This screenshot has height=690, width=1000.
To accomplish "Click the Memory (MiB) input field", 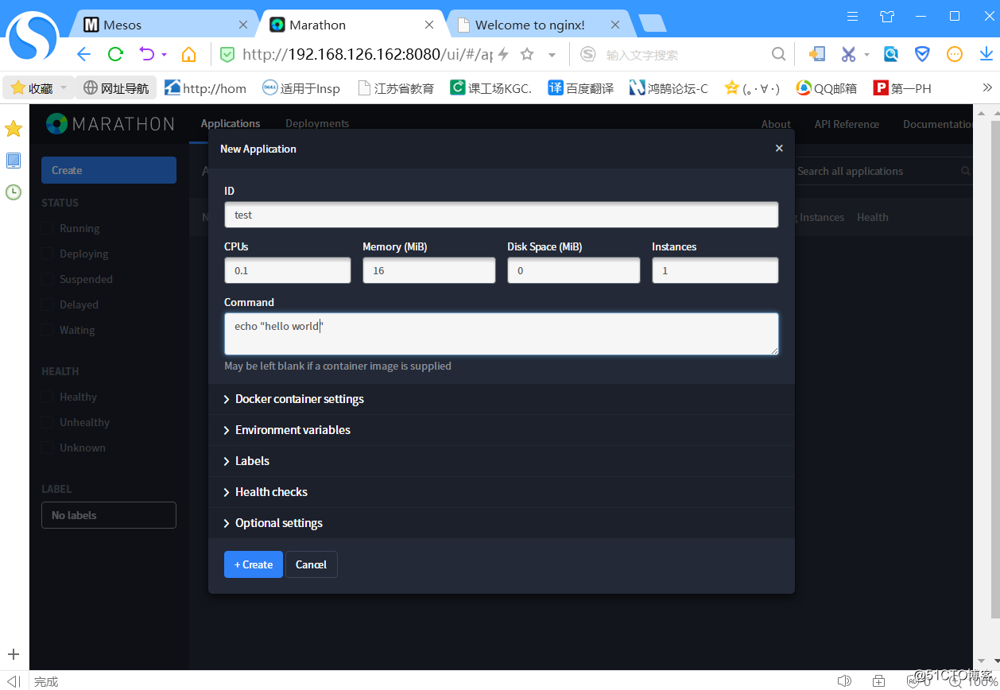I will coord(429,270).
